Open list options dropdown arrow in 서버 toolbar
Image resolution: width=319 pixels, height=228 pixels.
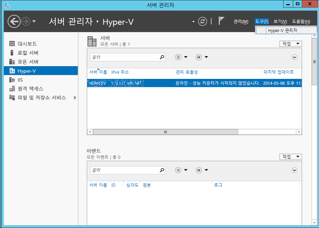(x=186, y=57)
